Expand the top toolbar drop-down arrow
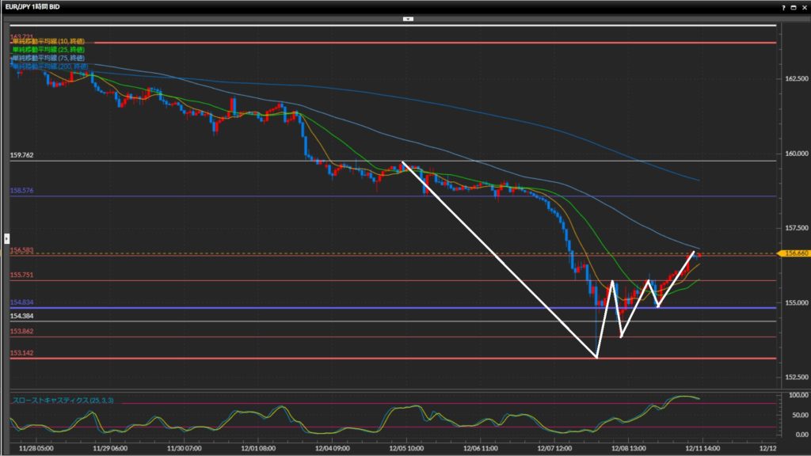This screenshot has height=456, width=811. [408, 17]
